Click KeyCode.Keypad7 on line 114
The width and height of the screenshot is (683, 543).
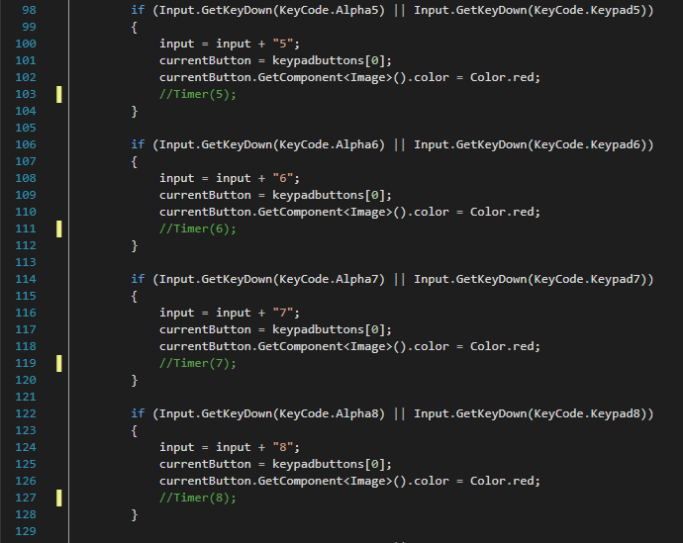click(x=587, y=279)
